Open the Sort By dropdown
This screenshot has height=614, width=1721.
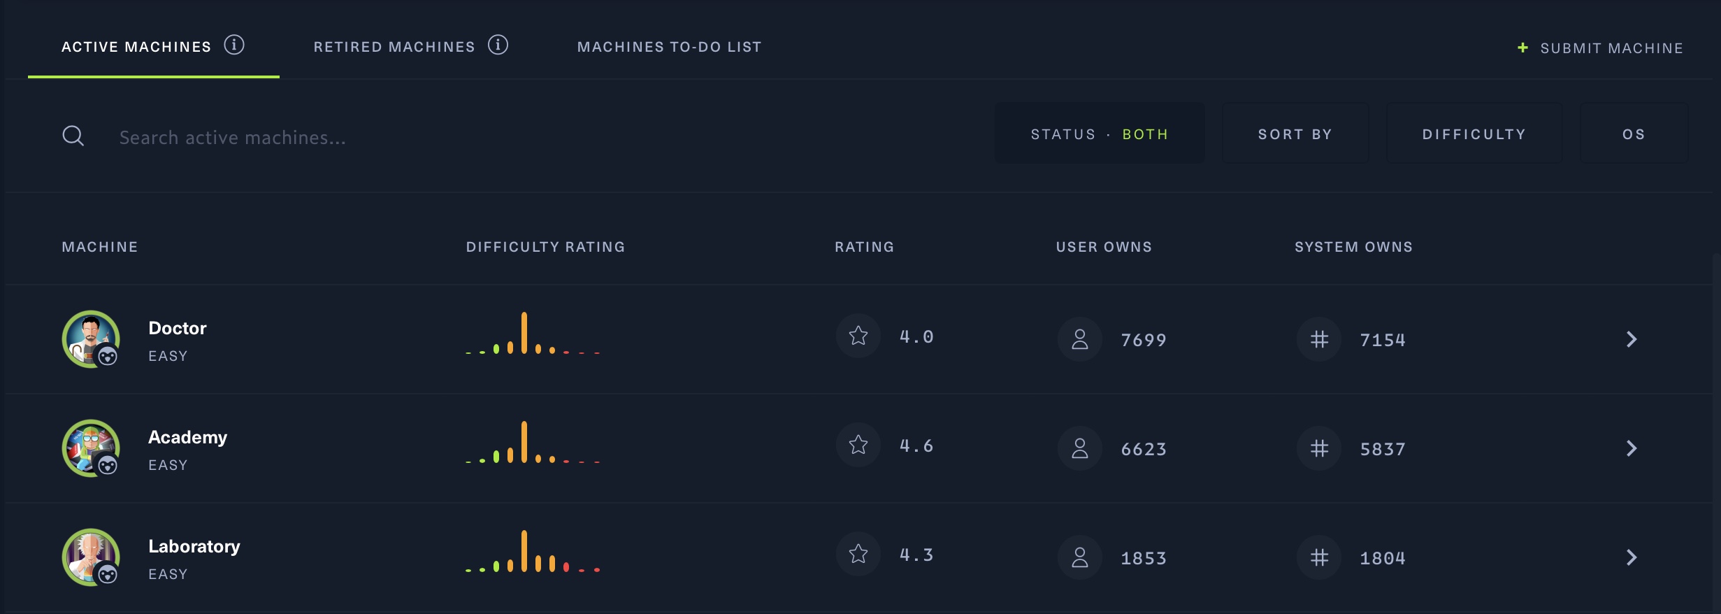[1295, 134]
